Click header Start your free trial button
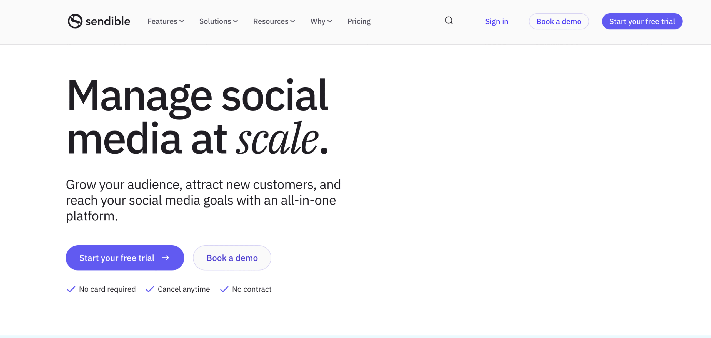The width and height of the screenshot is (711, 338). point(642,21)
